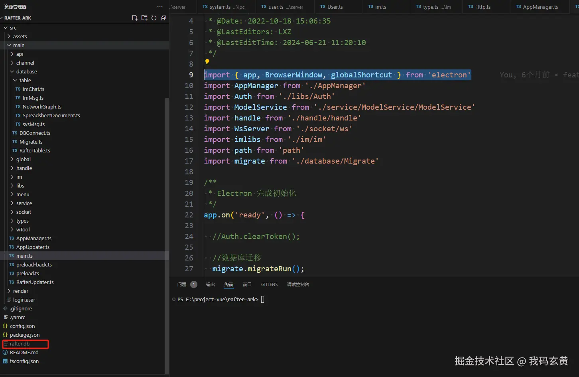Open the 输出 (Output) panel tab
This screenshot has height=377, width=579.
pos(210,284)
